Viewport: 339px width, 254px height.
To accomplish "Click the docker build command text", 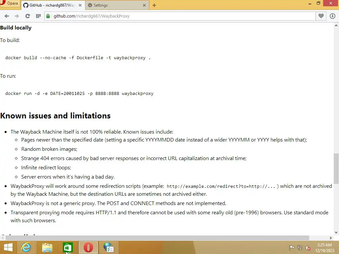I will pos(78,58).
